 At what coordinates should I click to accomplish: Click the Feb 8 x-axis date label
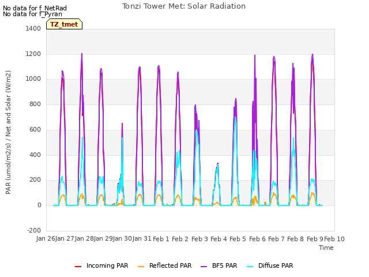[x=295, y=239]
